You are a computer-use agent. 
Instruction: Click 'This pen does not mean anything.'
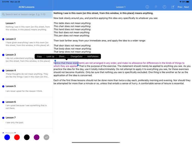tap(72, 35)
